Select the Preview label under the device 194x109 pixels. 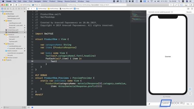167,97
